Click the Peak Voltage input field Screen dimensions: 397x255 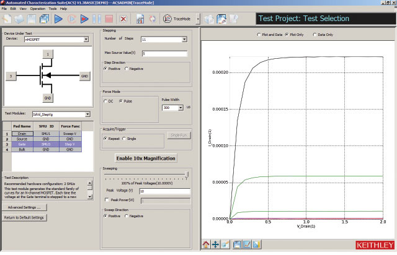point(164,191)
